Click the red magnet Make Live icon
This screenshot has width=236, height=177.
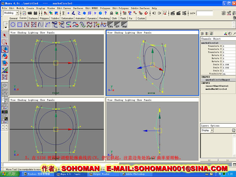(146, 13)
